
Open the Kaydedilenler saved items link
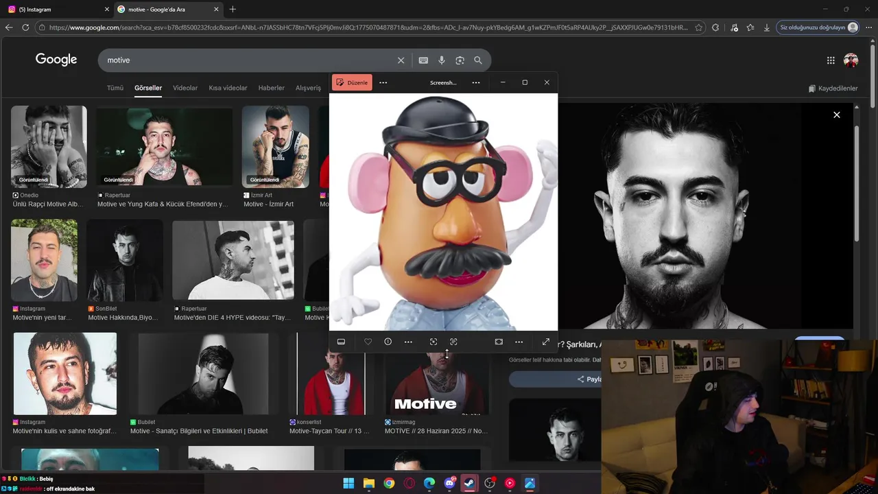(833, 89)
